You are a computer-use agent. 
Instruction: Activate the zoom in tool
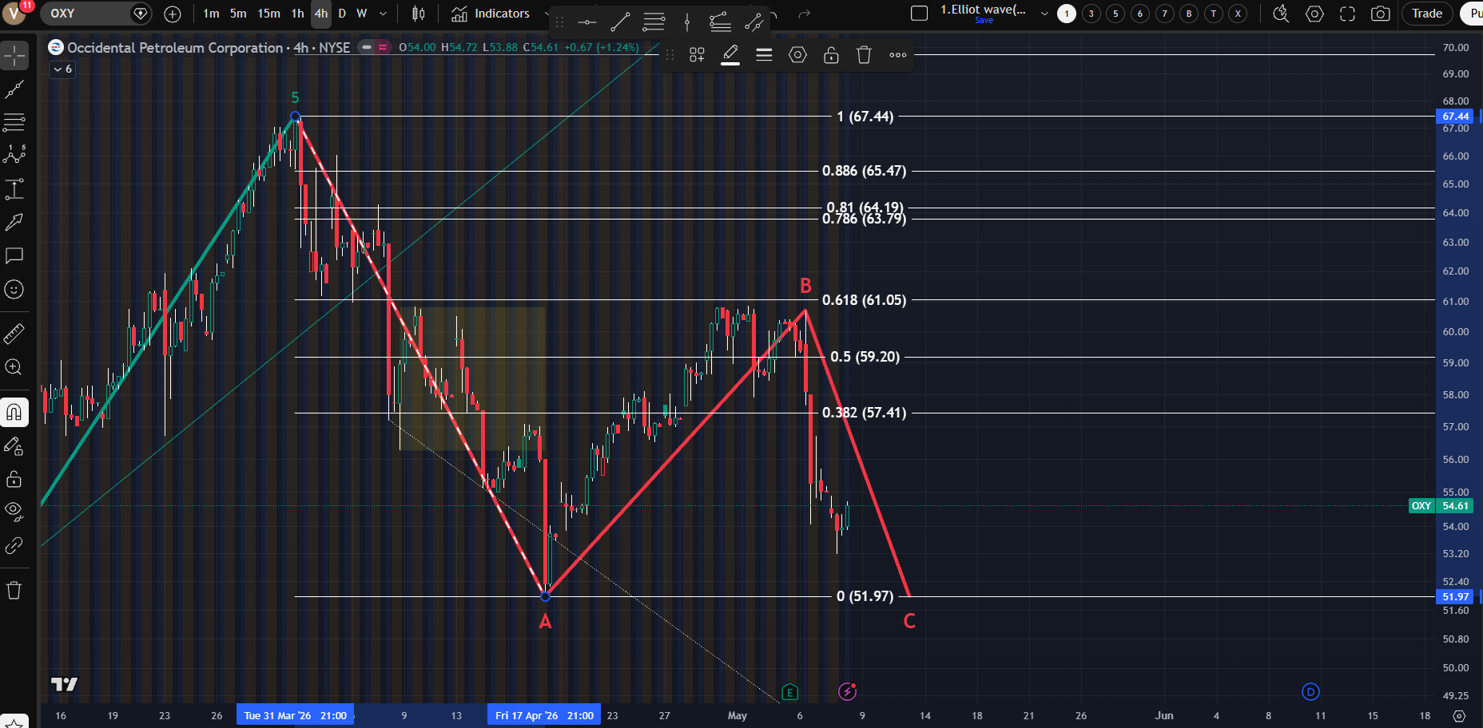pos(14,366)
